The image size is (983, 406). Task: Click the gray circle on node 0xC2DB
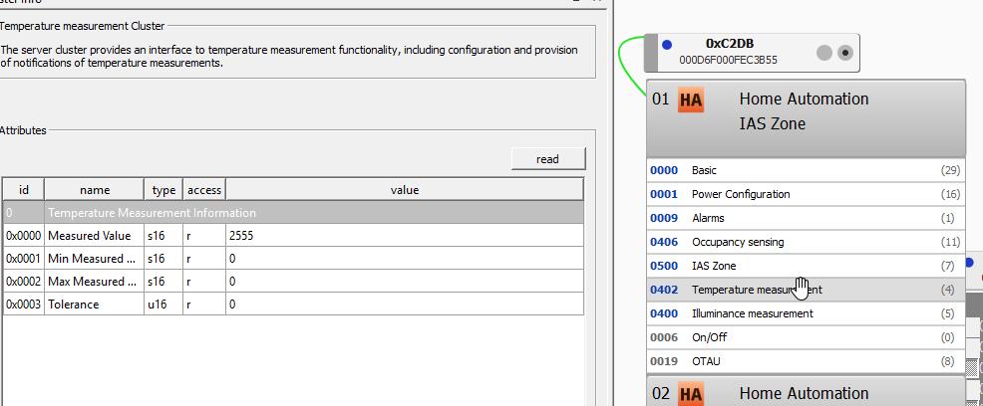tap(824, 53)
